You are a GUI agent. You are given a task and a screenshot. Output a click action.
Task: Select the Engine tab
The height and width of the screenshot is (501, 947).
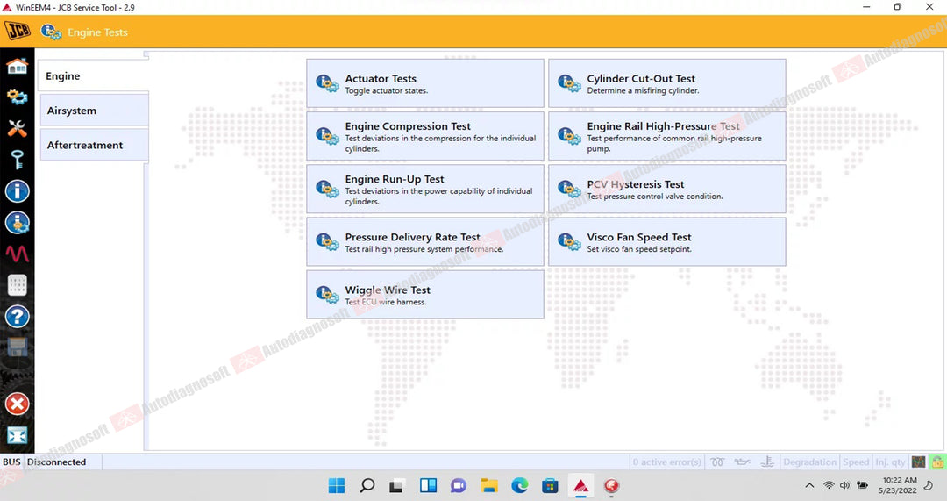click(x=93, y=76)
